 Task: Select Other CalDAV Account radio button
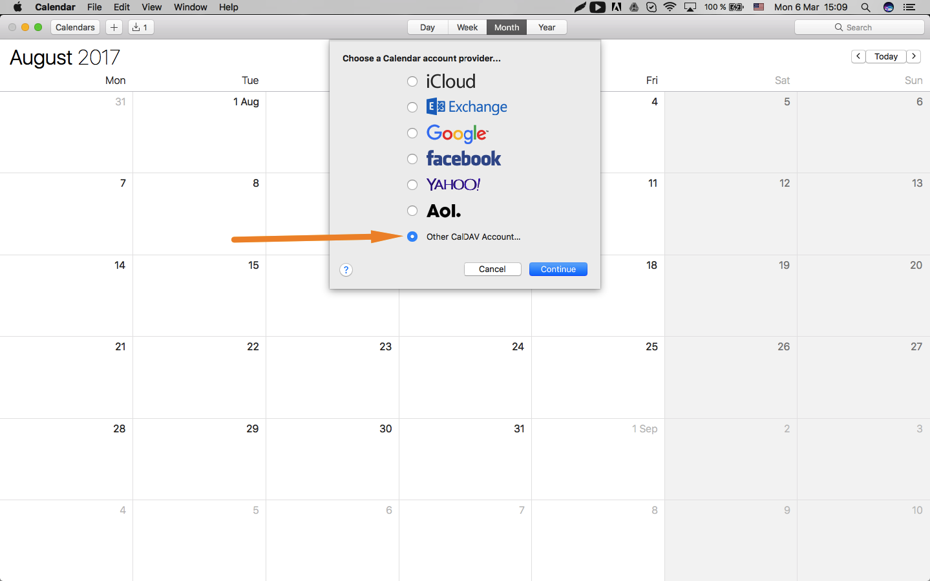click(412, 237)
